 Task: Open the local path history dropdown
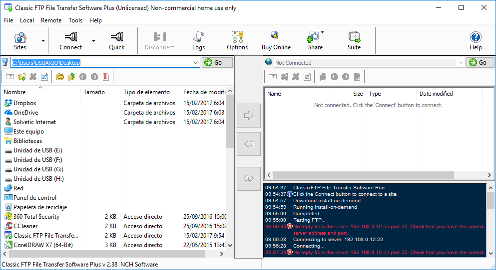point(196,62)
